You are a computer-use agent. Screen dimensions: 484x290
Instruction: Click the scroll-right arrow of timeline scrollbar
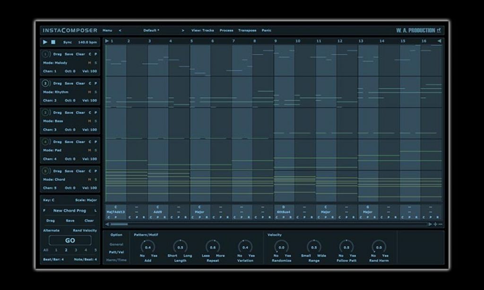point(430,224)
